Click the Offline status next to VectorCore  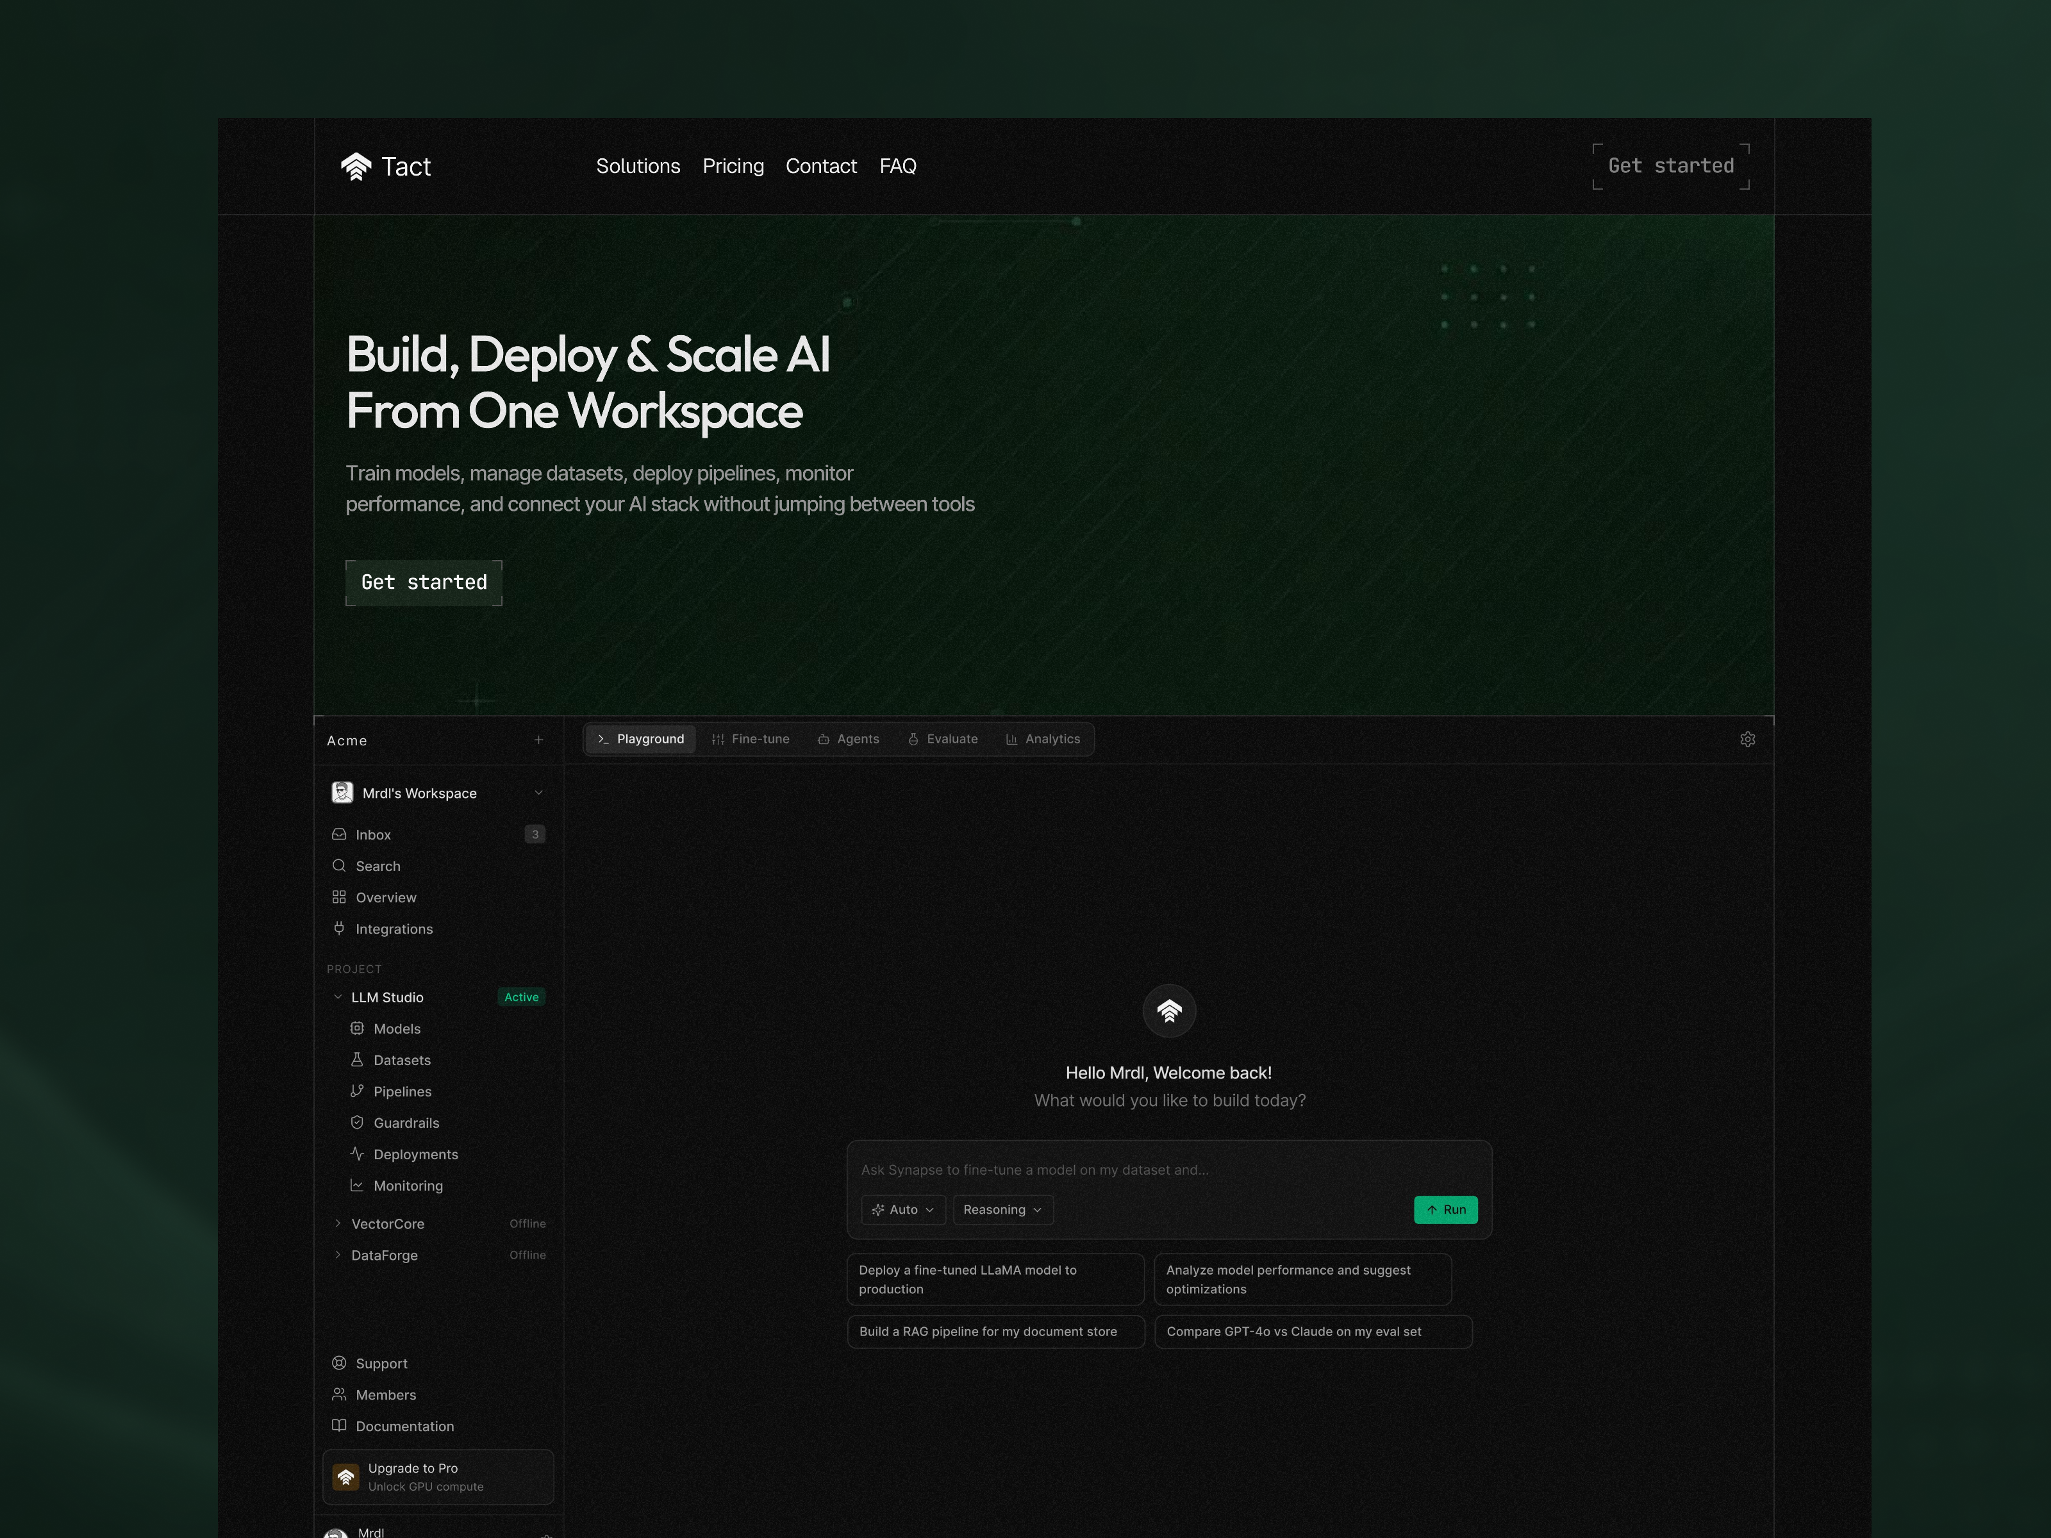(527, 1224)
